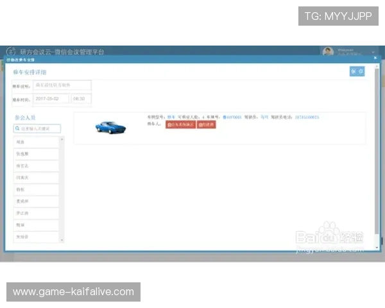Open the user account dropdown arrow
The height and width of the screenshot is (308, 385).
[x=373, y=51]
